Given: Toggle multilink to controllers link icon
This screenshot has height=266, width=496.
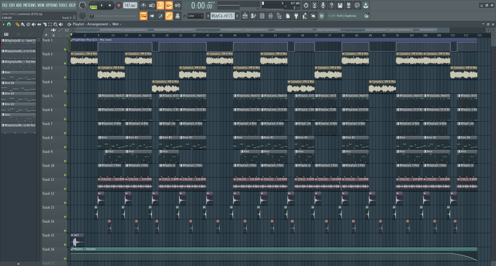Looking at the screenshot, I should (x=169, y=16).
